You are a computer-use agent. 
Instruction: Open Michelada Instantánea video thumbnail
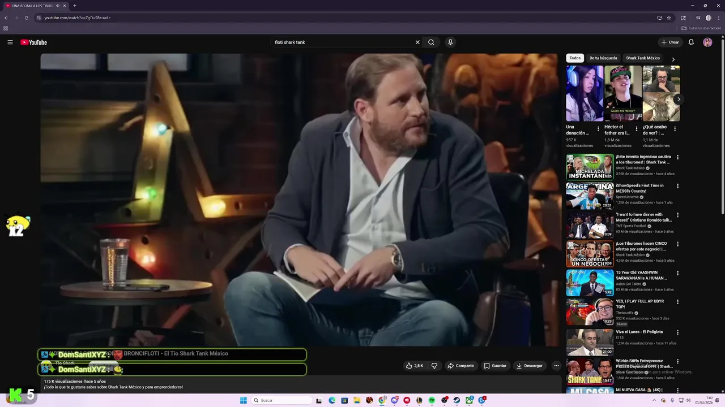tap(590, 167)
